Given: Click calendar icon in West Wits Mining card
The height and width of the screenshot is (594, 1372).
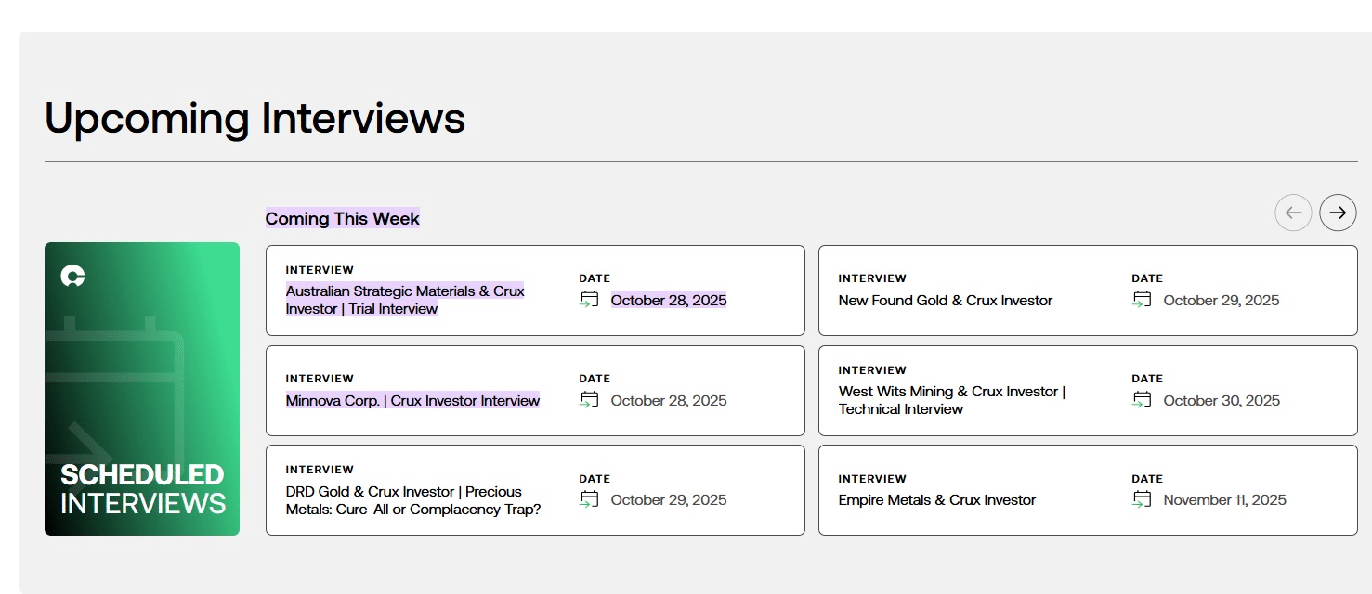Looking at the screenshot, I should click(1142, 400).
